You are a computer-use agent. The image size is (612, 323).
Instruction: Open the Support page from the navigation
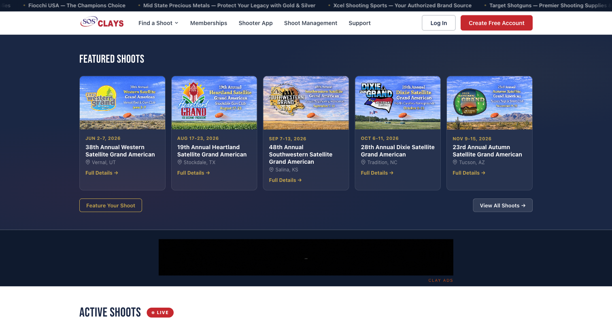[359, 23]
